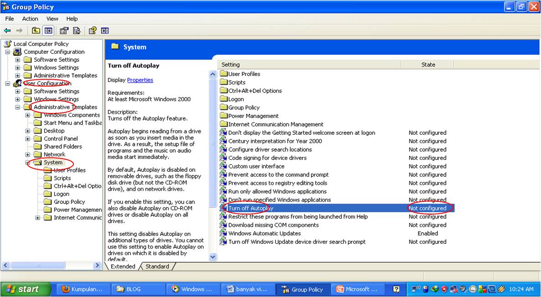Expand Administrative Templates under Computer Configuration

pos(18,76)
